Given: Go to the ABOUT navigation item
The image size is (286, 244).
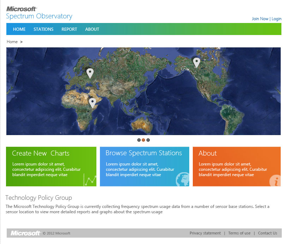Looking at the screenshot, I should pos(92,29).
